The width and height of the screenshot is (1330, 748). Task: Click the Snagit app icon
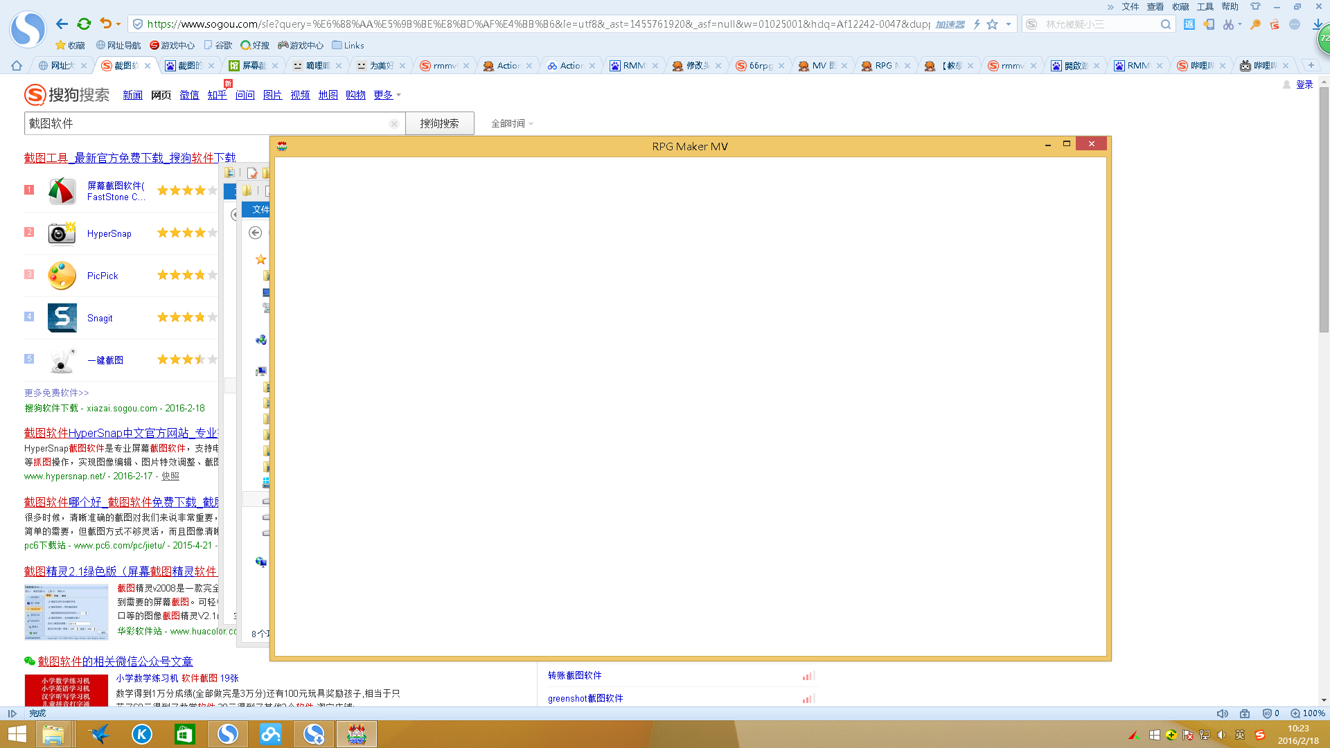(x=62, y=318)
